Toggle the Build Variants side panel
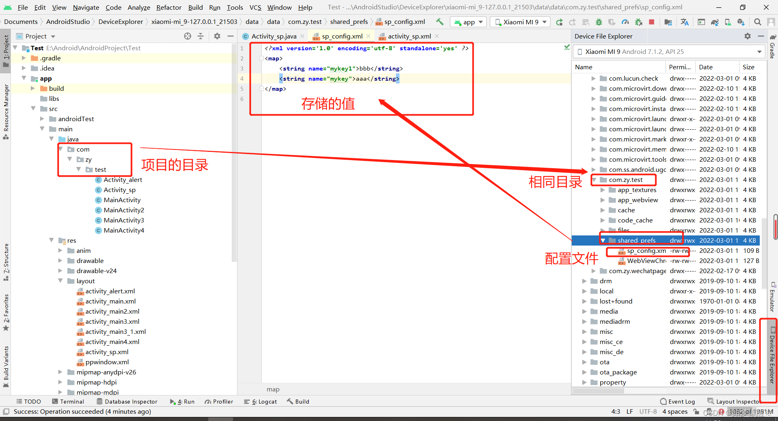Image resolution: width=778 pixels, height=421 pixels. pyautogui.click(x=6, y=366)
